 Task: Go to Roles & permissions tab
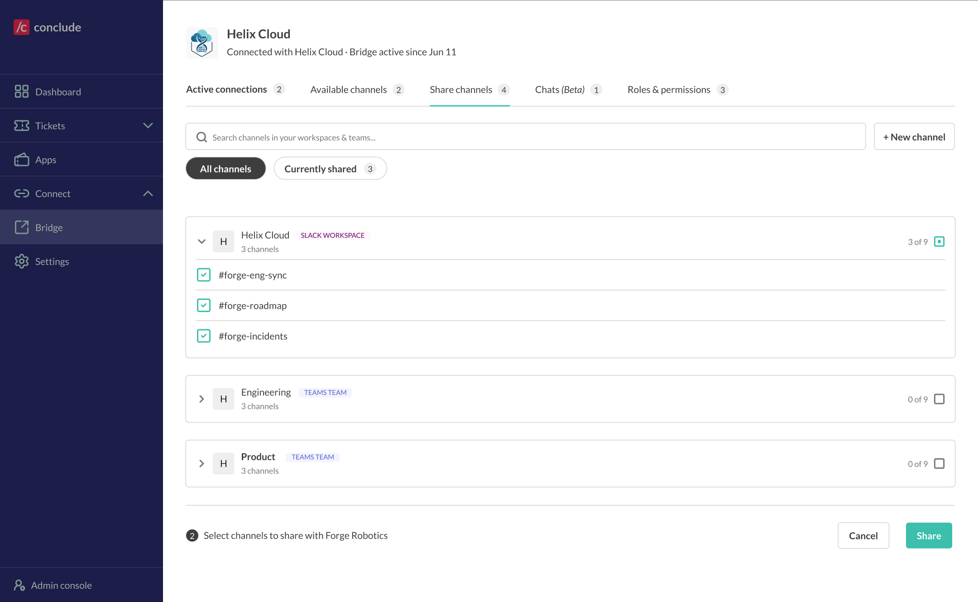tap(678, 90)
